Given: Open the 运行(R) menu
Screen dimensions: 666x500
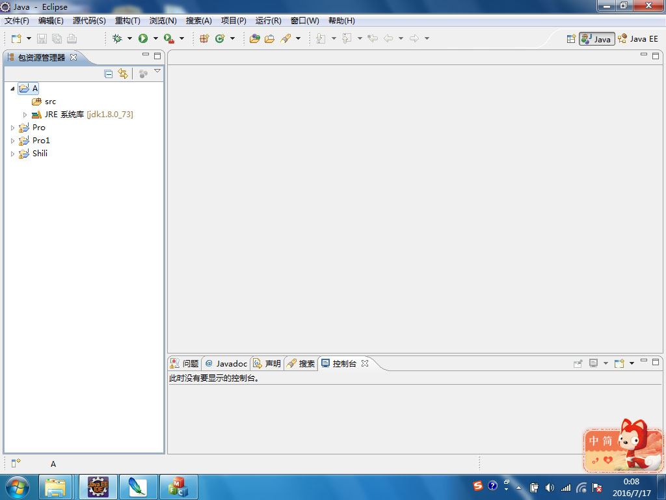Looking at the screenshot, I should [269, 20].
